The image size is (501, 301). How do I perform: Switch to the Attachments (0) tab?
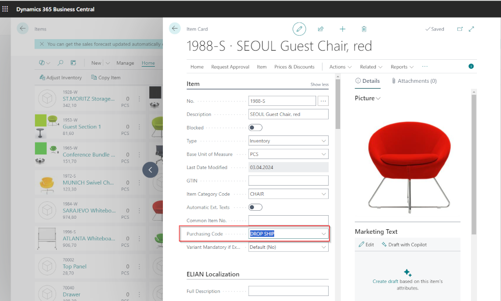[x=414, y=81]
